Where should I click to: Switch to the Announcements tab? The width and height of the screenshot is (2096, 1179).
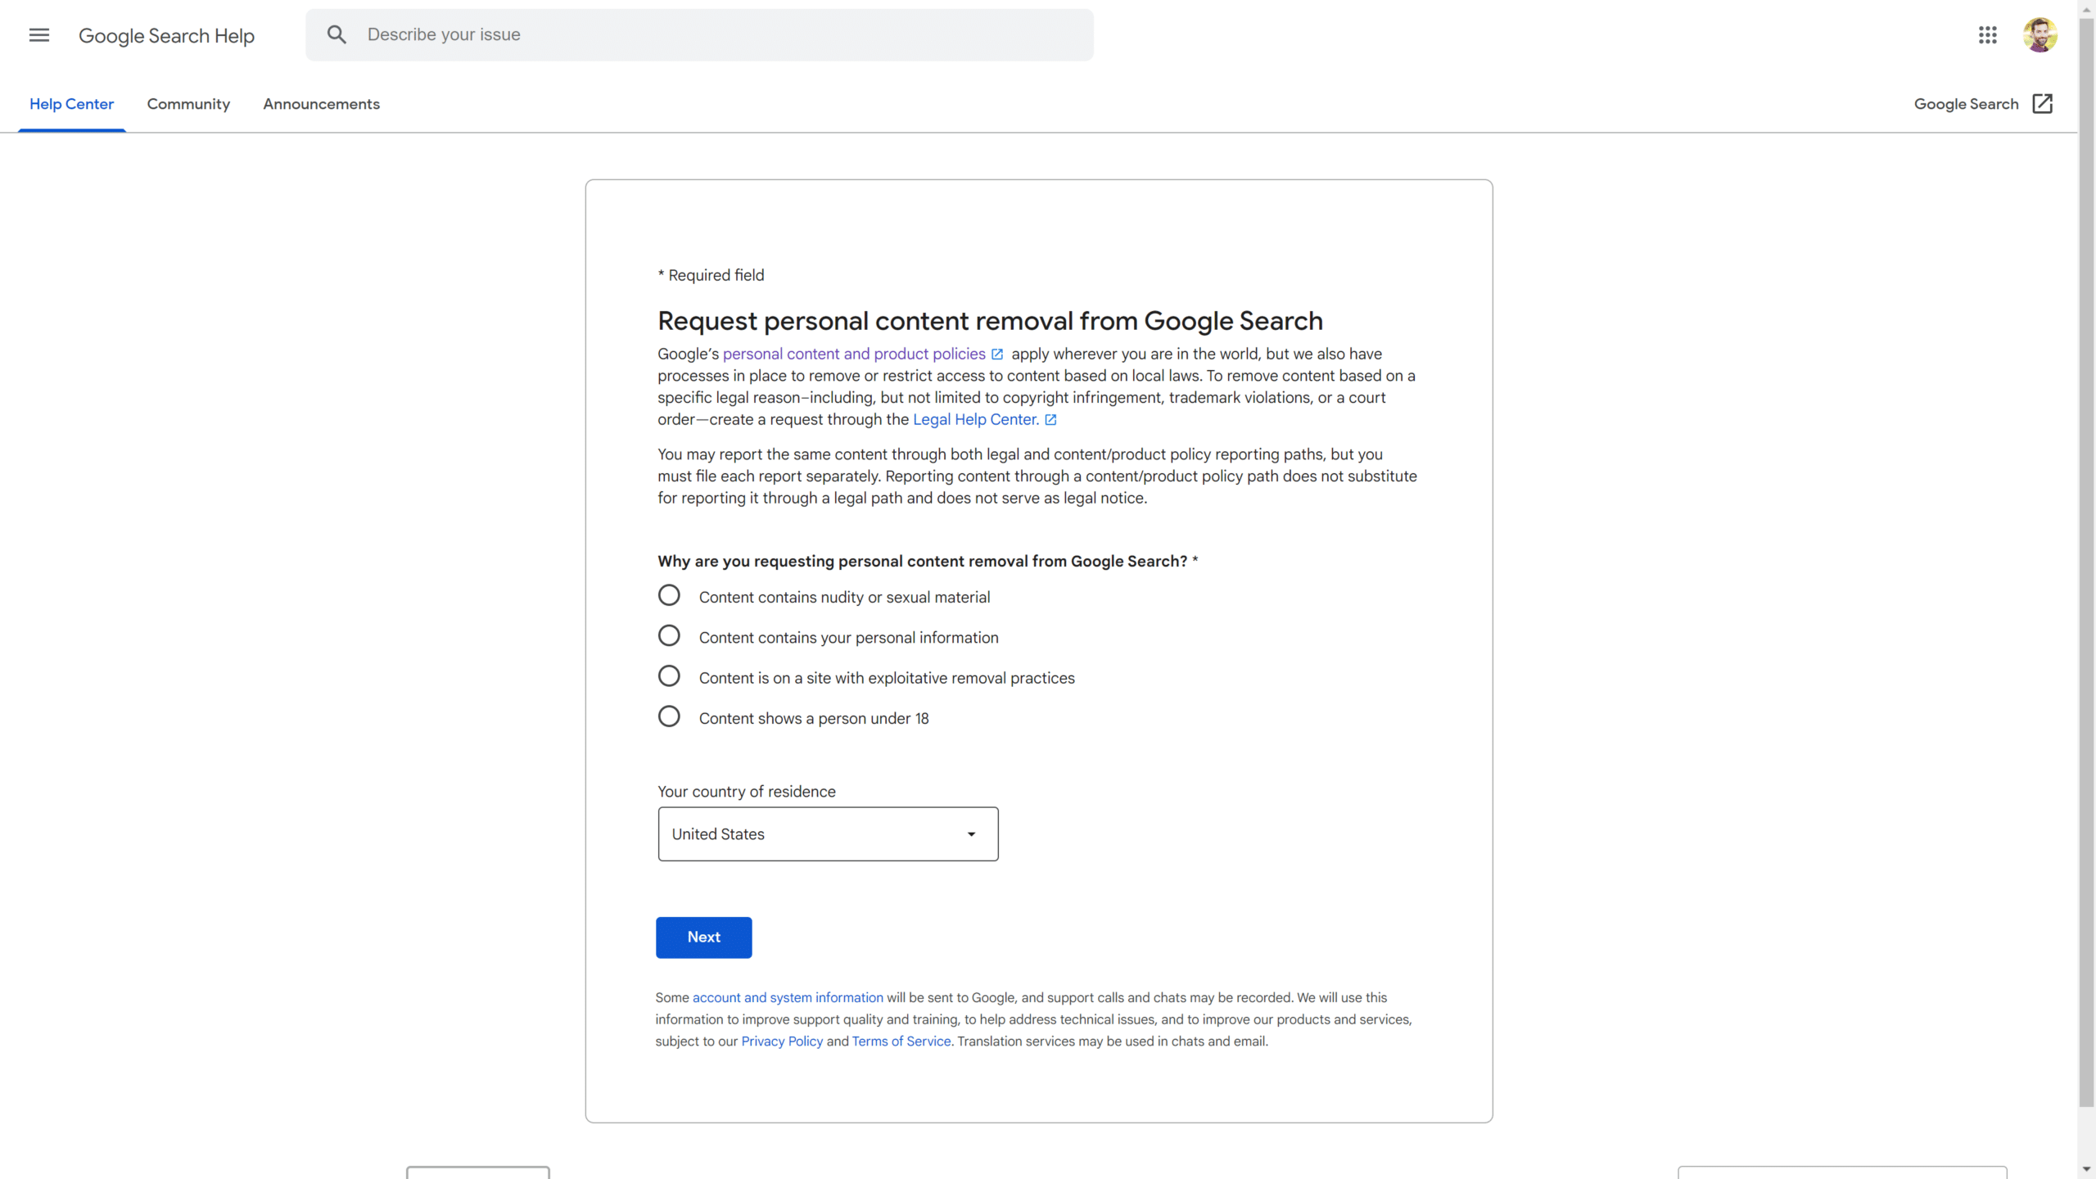pos(321,104)
